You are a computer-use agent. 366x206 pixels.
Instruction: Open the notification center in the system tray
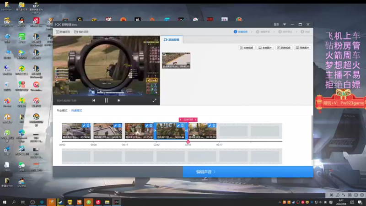pyautogui.click(x=360, y=202)
